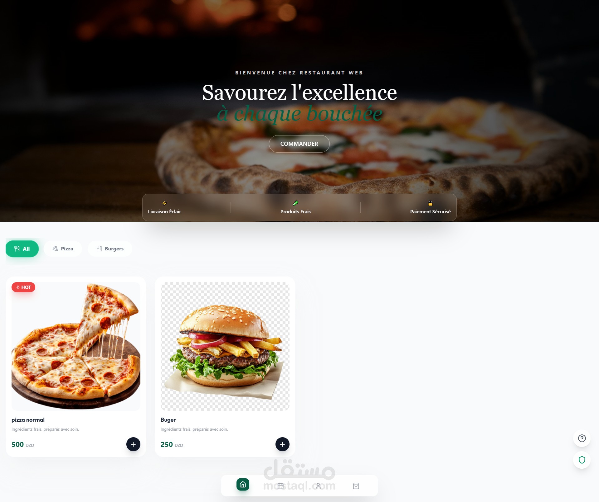Image resolution: width=599 pixels, height=502 pixels.
Task: Select the Pizza category filter
Action: tap(63, 249)
